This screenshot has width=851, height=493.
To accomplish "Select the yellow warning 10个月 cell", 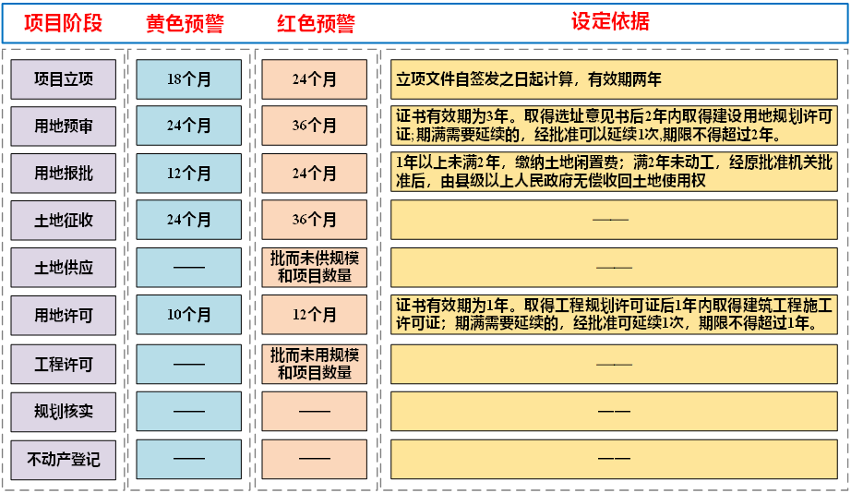I will [x=189, y=316].
